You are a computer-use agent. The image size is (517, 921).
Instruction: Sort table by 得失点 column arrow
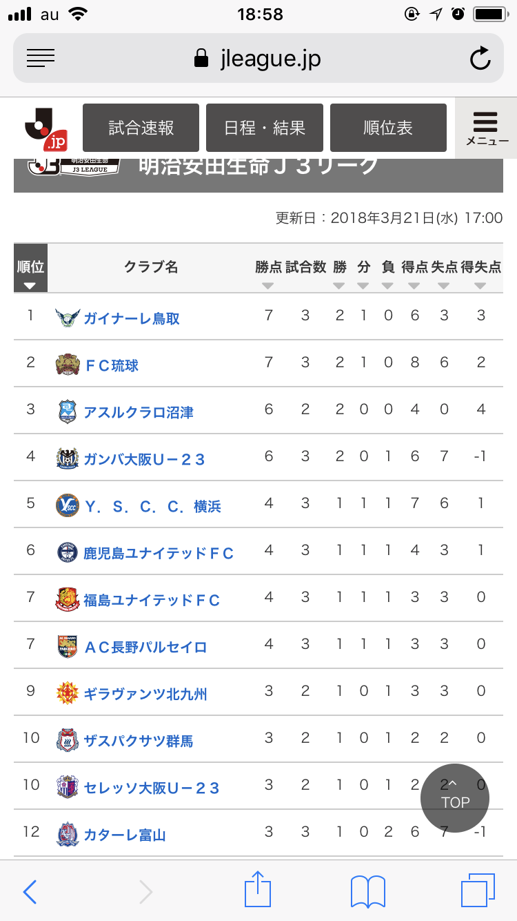[480, 286]
